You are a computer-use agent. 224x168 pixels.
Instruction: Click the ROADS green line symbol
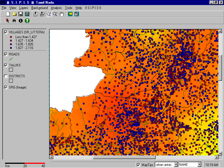[x=11, y=59]
